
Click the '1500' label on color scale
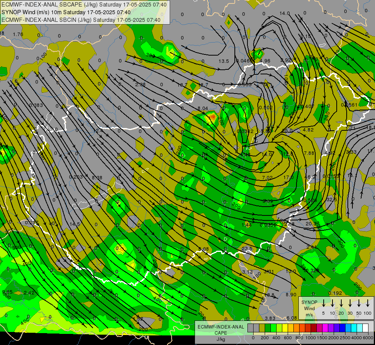pyautogui.click(x=322, y=338)
